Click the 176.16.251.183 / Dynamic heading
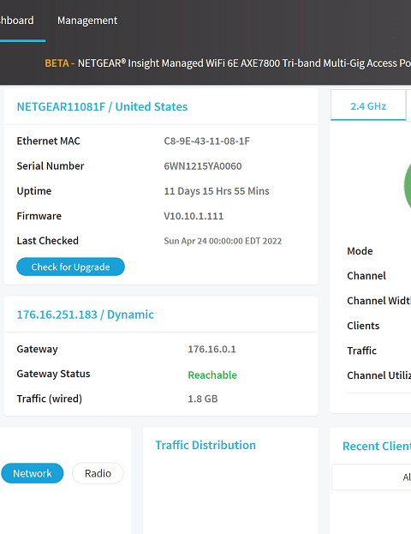 coord(86,315)
